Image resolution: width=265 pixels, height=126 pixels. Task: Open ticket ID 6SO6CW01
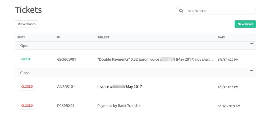click(67, 60)
